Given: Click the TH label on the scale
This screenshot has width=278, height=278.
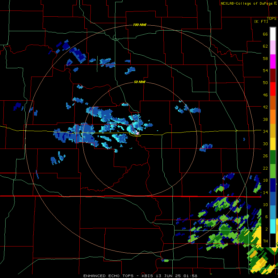Looking at the screenshot, I should click(x=265, y=241).
